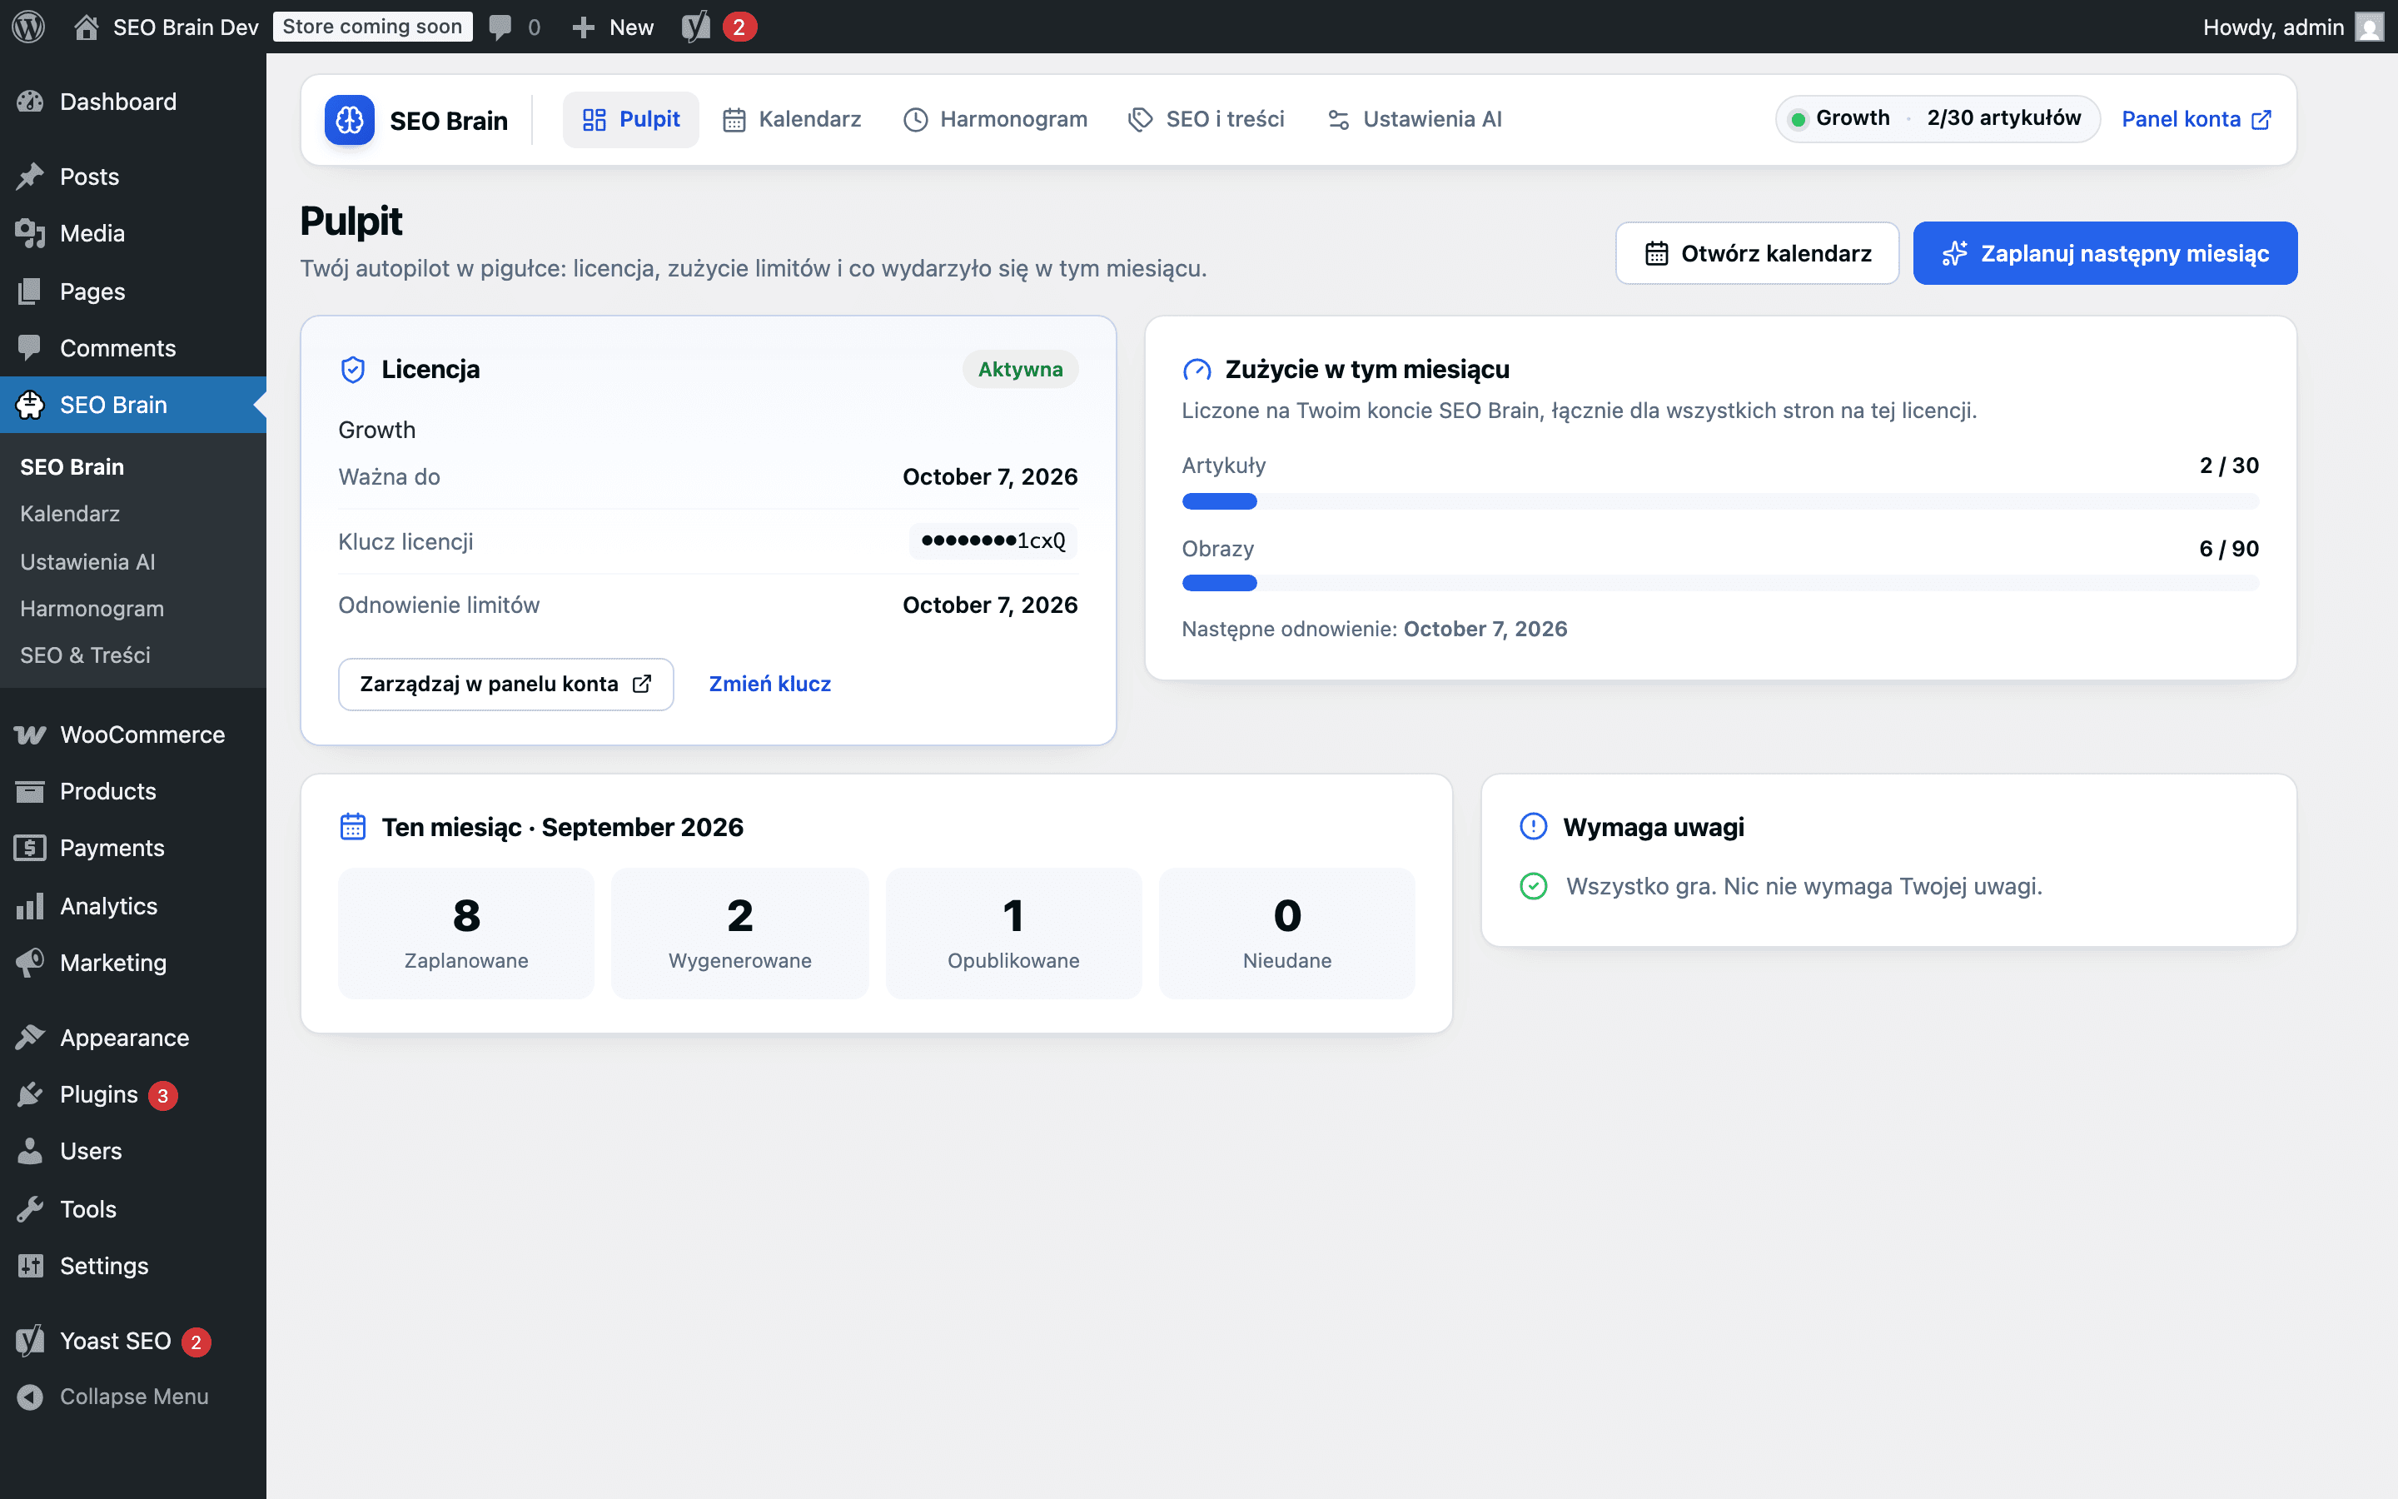The image size is (2398, 1499).
Task: Click the Pulpit grid icon
Action: coord(595,120)
